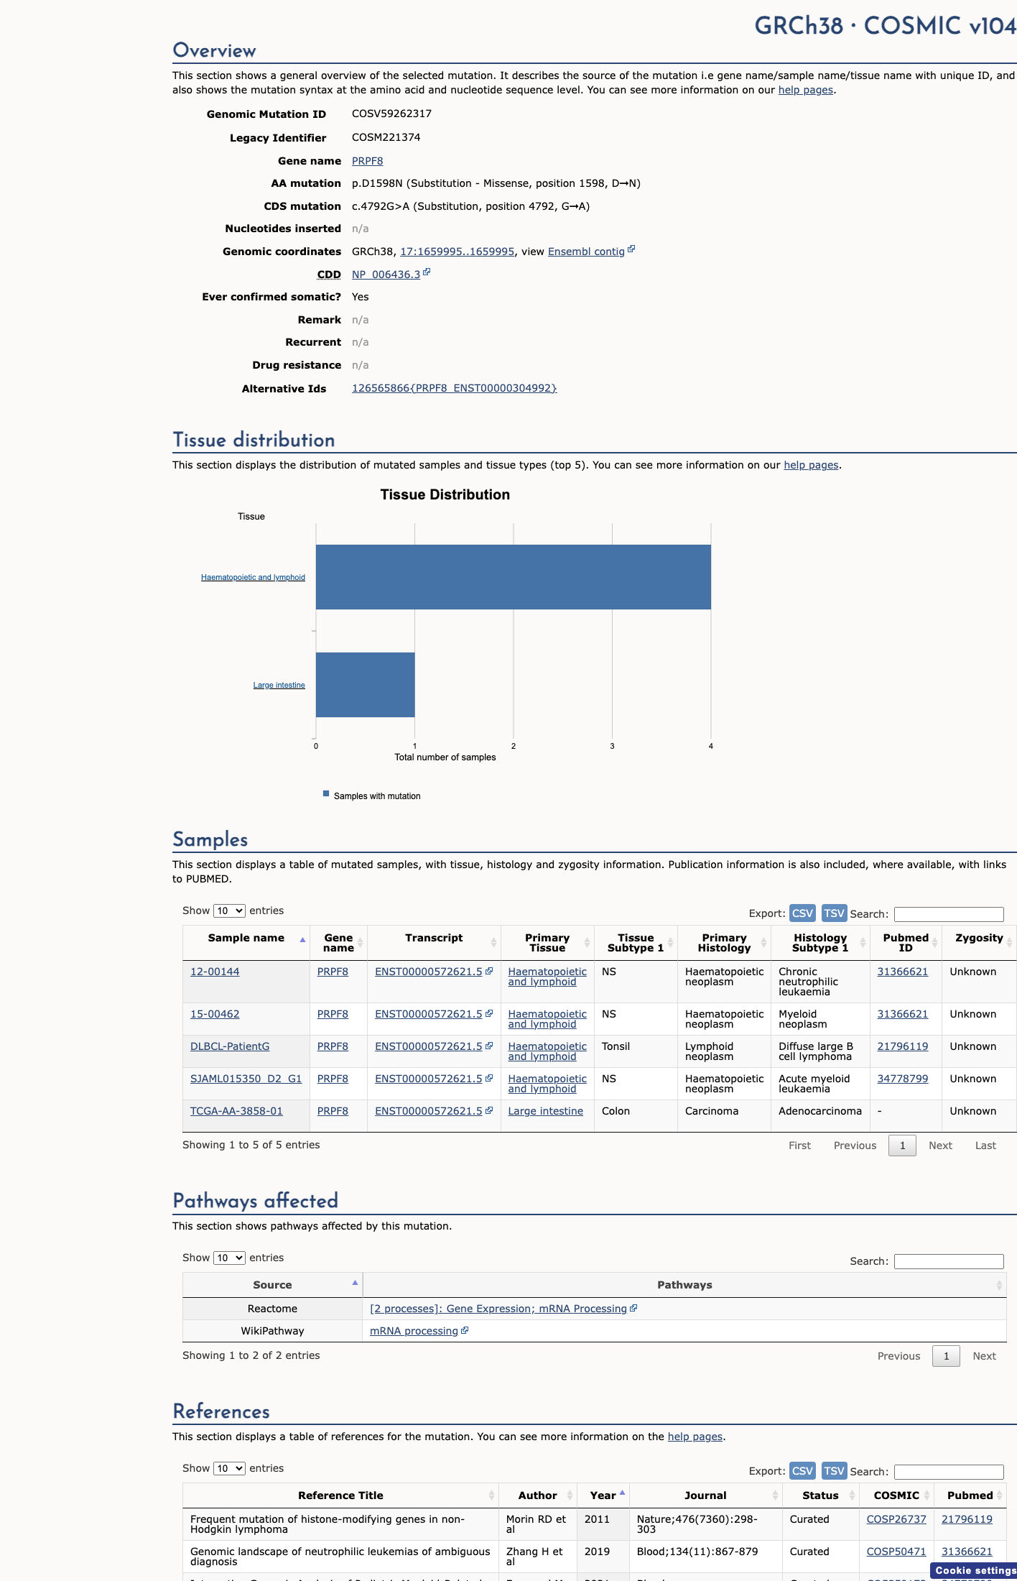Focus the References table search field
Viewport: 1017px width, 1581px height.
pos(949,1472)
